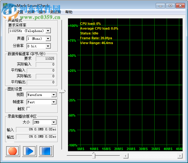The width and height of the screenshot is (188, 163).
Task: Open the 11025Hz (Telephone) sample rate dropdown
Action: pyautogui.click(x=48, y=31)
